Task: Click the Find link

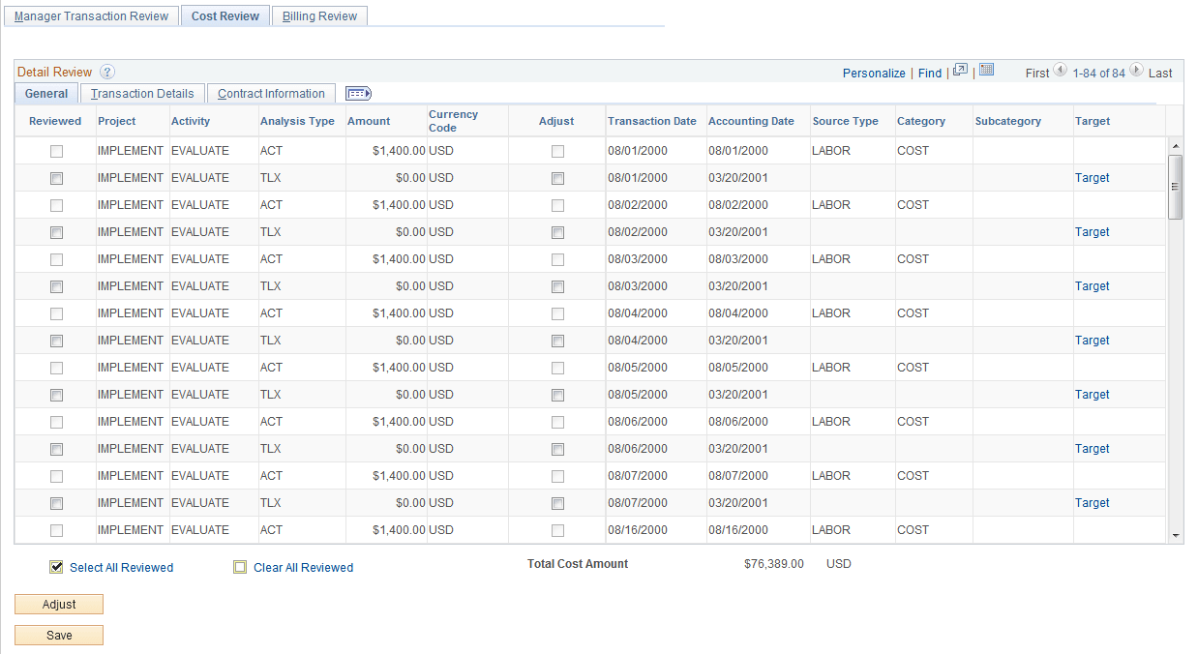Action: tap(930, 73)
